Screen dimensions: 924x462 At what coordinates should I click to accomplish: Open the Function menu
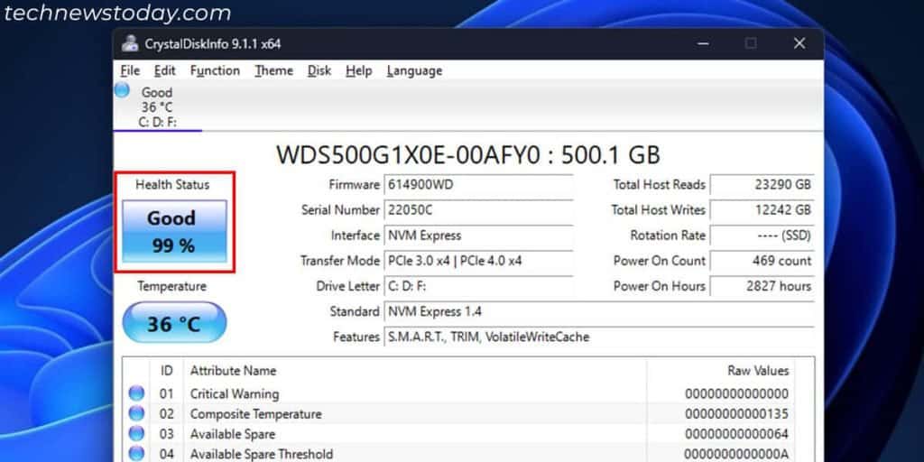[x=215, y=70]
